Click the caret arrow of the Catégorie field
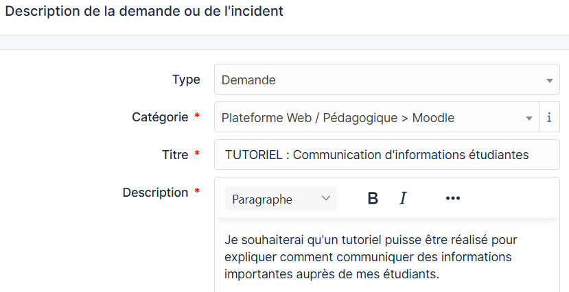The image size is (569, 292). (x=529, y=118)
